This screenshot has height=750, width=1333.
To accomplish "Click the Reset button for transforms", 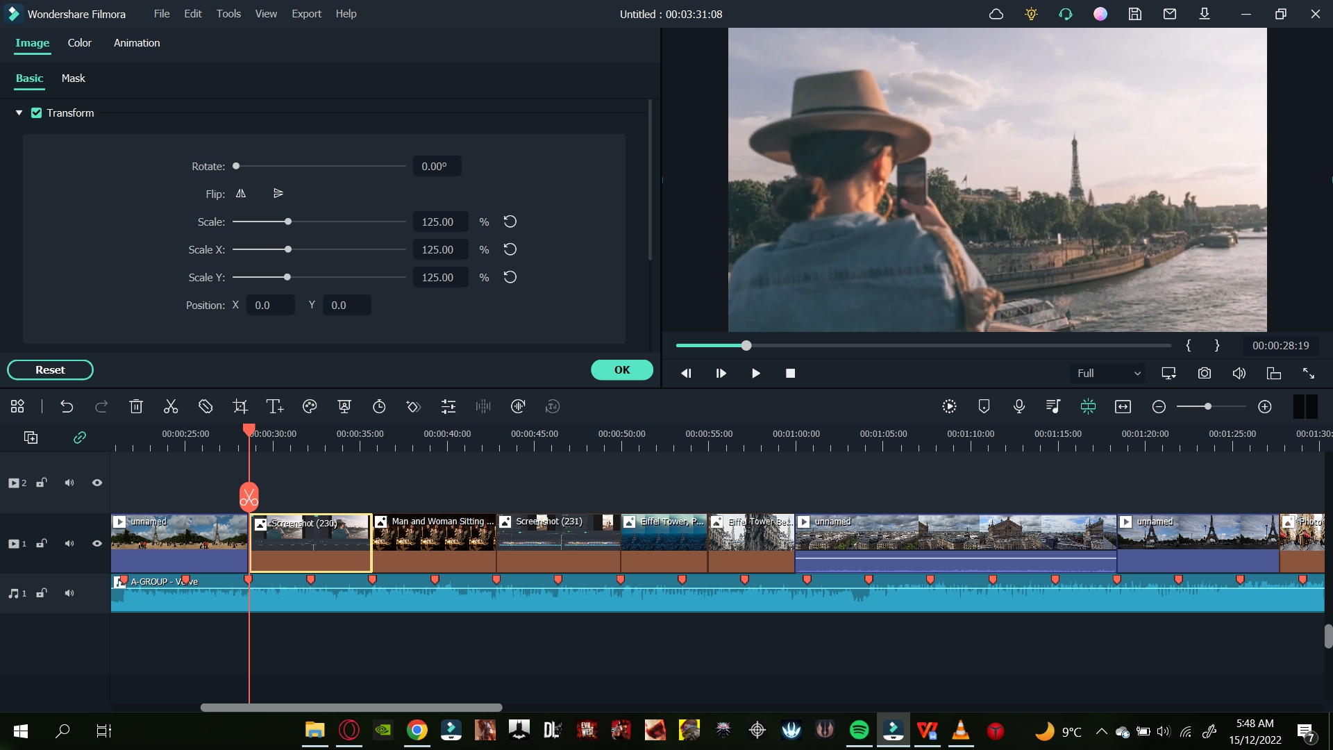I will (49, 370).
